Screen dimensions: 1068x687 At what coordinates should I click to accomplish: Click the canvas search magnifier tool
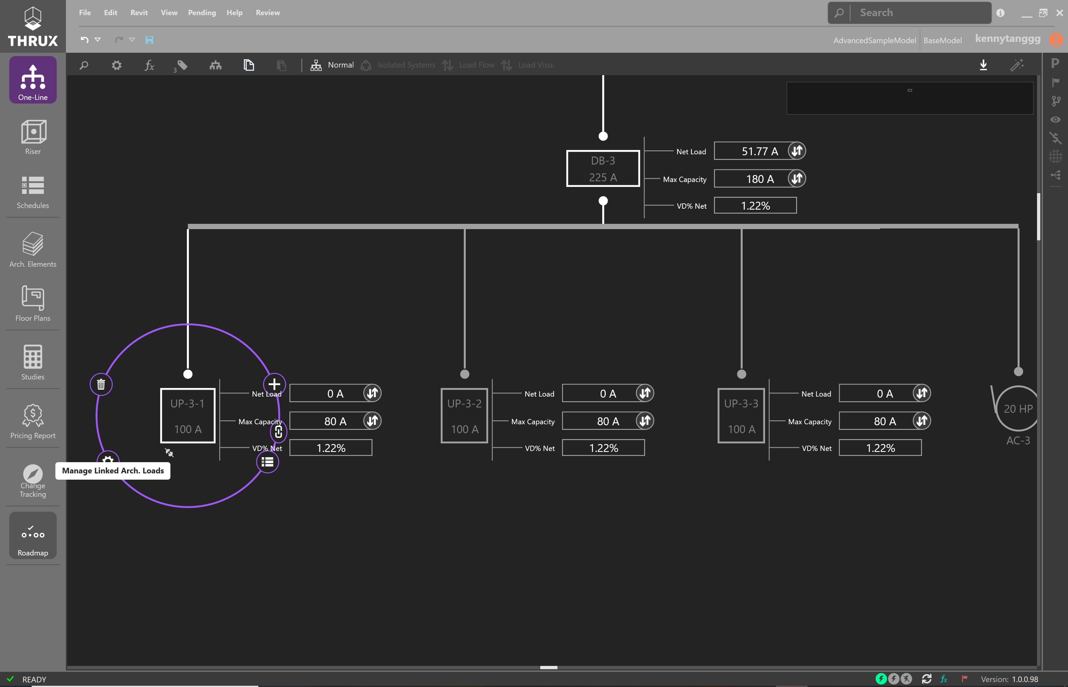(x=84, y=65)
